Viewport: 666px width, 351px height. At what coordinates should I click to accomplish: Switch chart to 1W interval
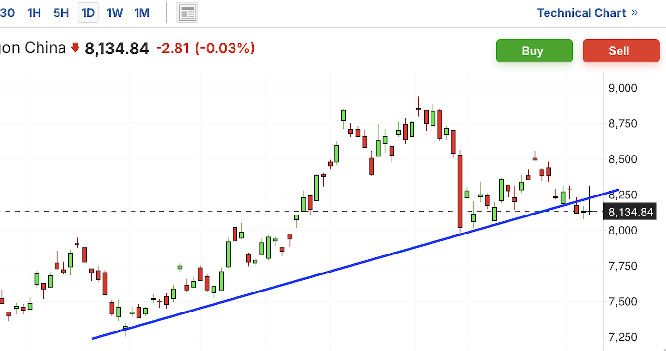115,13
